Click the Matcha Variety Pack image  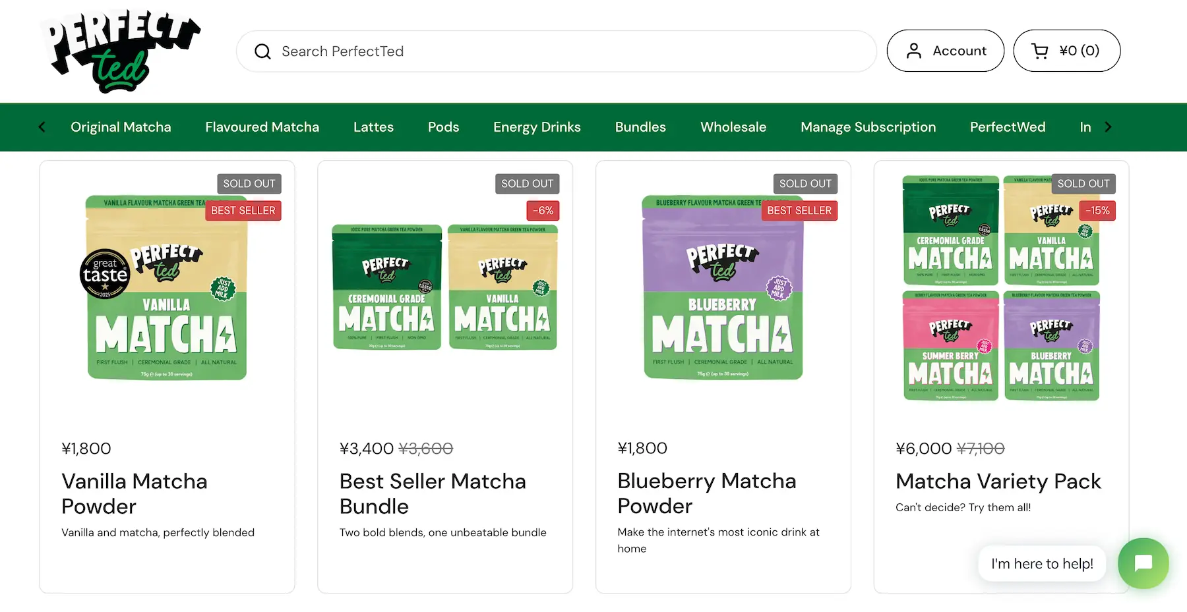[x=1001, y=288]
